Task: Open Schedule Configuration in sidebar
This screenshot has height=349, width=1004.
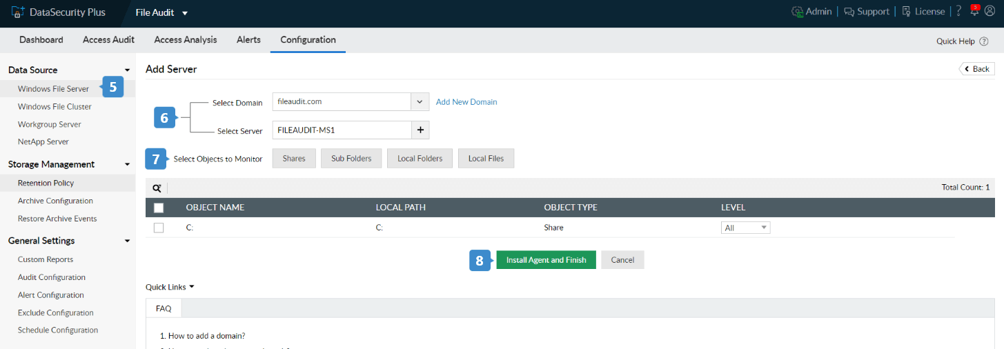Action: point(58,330)
